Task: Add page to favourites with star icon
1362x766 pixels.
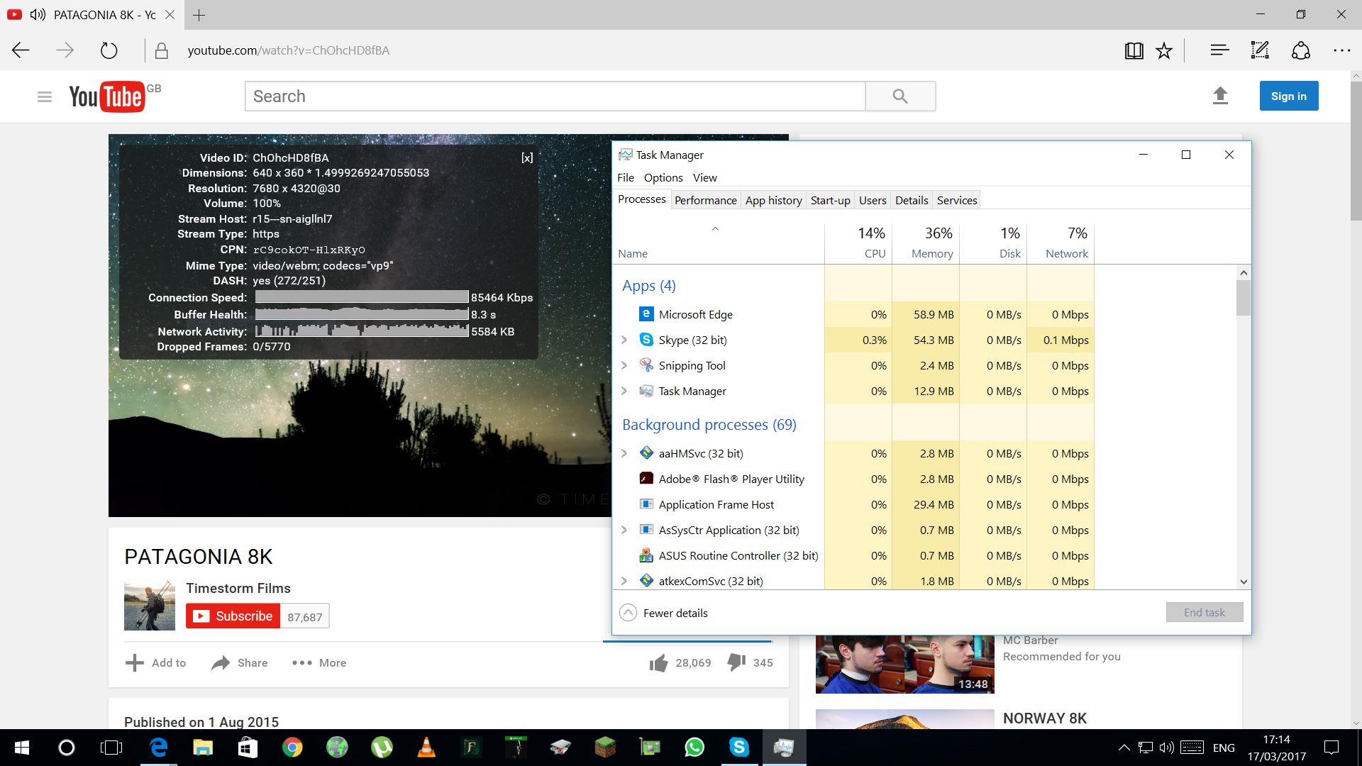Action: [1164, 50]
